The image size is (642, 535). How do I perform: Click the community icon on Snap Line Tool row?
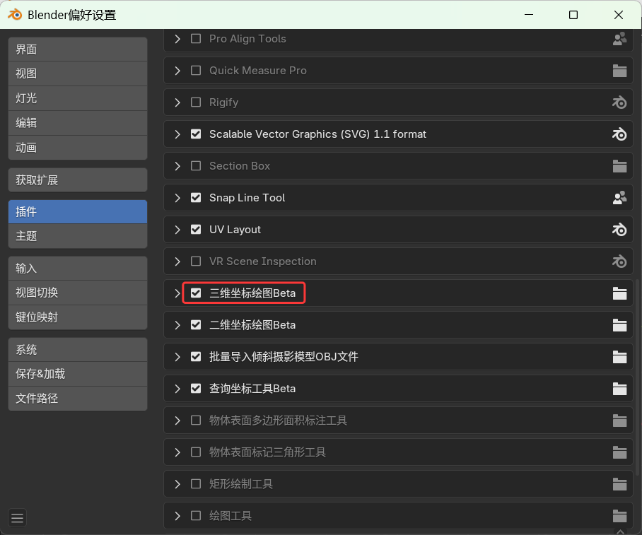(619, 198)
